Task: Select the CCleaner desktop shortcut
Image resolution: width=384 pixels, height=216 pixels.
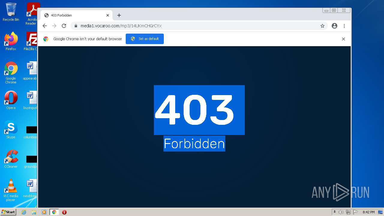Action: pos(11,159)
